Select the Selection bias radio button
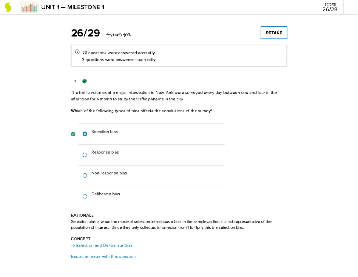 (85, 134)
